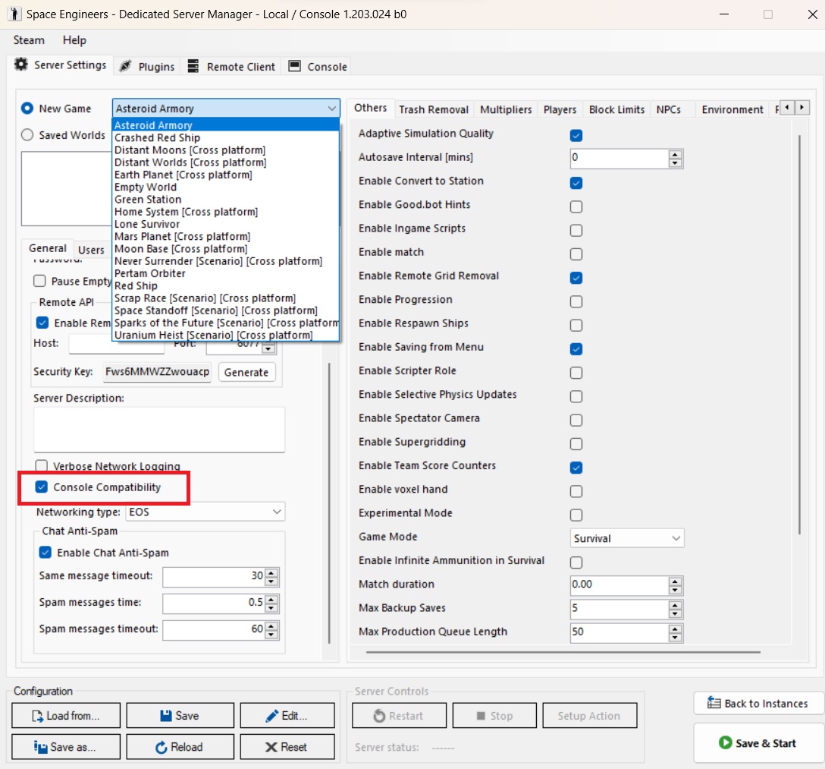Click the Reload circular arrow button
This screenshot has height=769, width=825.
[x=180, y=747]
